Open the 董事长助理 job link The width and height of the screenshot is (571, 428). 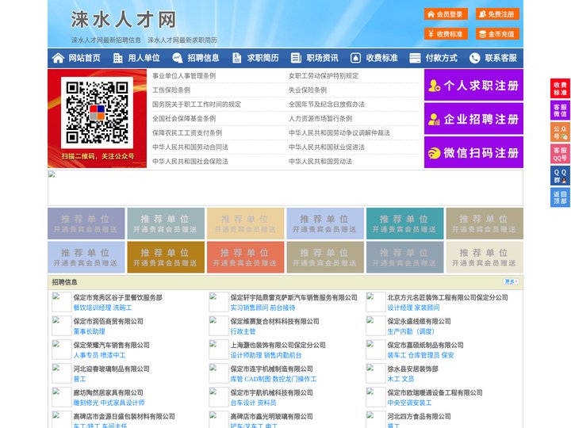tap(89, 331)
